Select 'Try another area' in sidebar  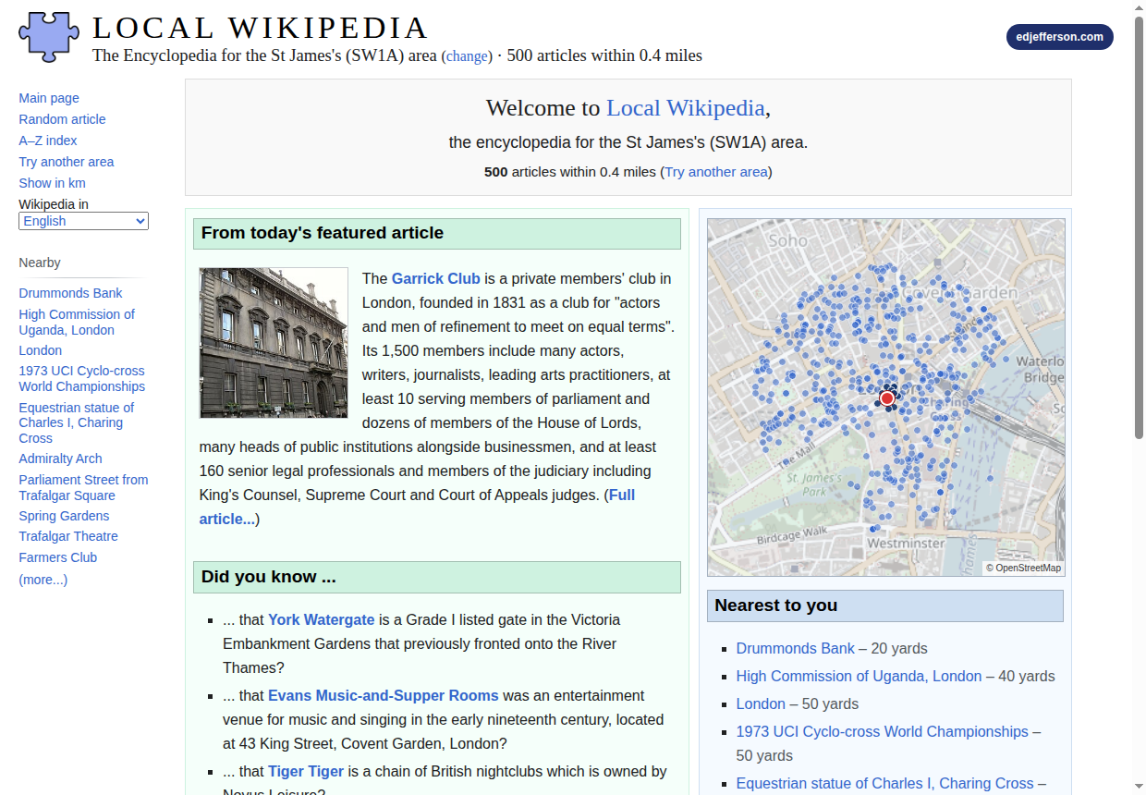click(x=67, y=162)
